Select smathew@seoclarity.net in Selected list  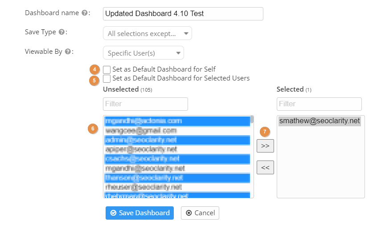pos(320,121)
